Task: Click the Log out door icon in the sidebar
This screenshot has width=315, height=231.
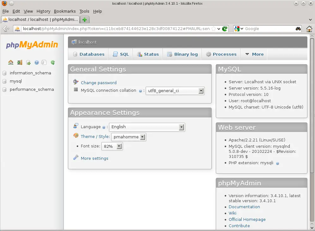Action: coord(20,63)
